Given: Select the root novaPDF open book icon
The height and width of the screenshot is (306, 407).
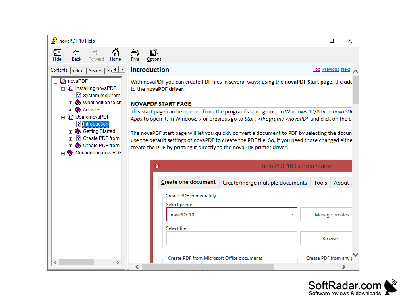Looking at the screenshot, I should click(x=63, y=81).
